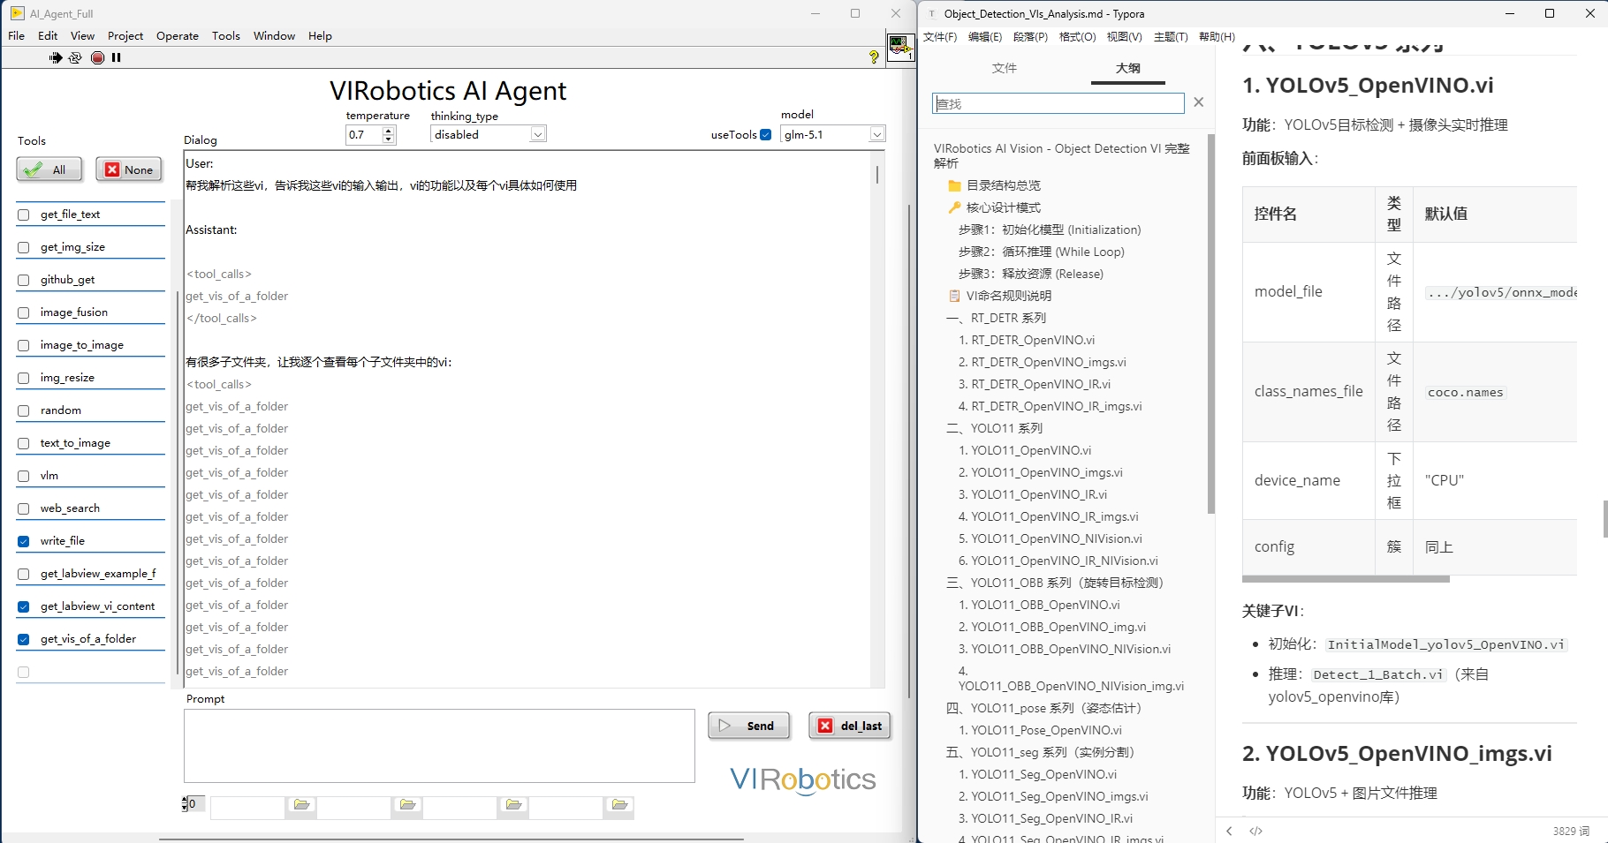The width and height of the screenshot is (1608, 843).
Task: Click the source code mode icon in Typora
Action: (1255, 831)
